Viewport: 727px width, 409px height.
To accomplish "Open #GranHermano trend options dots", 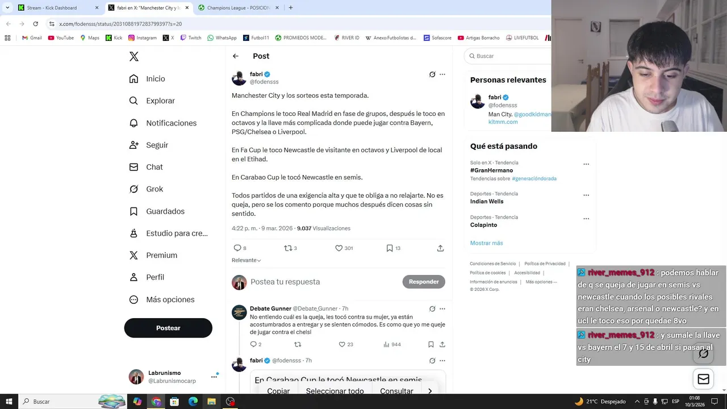I will click(586, 164).
